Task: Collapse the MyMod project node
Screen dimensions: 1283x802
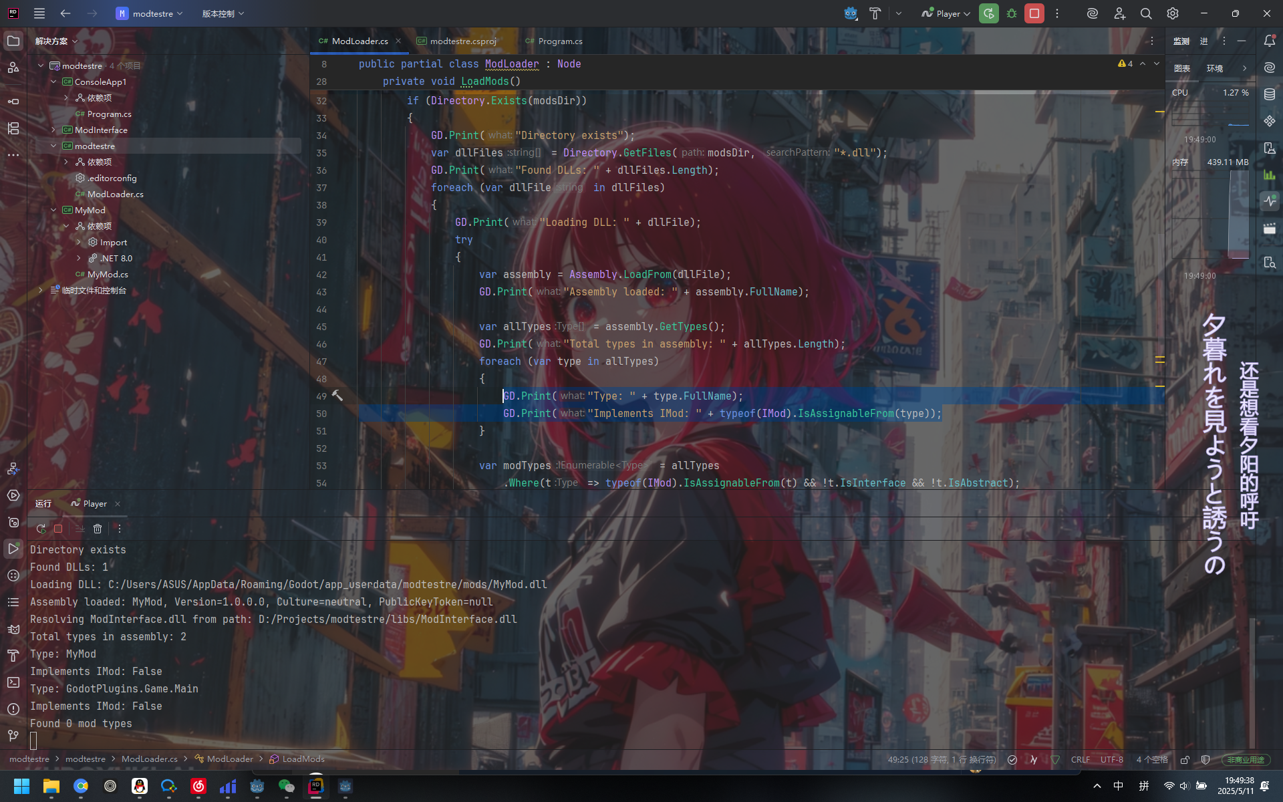Action: (53, 210)
